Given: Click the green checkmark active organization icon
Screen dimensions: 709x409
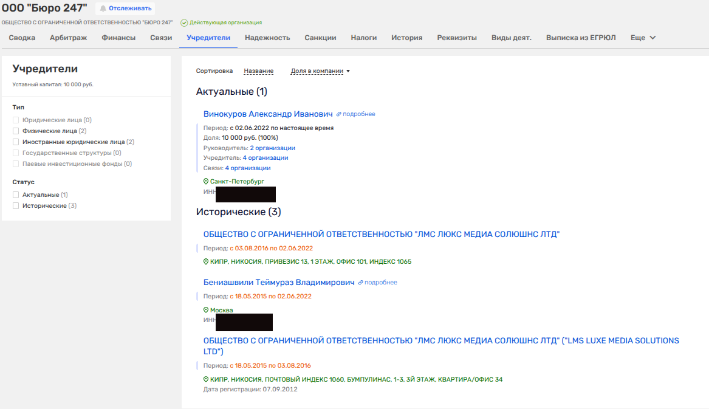Looking at the screenshot, I should click(x=184, y=22).
